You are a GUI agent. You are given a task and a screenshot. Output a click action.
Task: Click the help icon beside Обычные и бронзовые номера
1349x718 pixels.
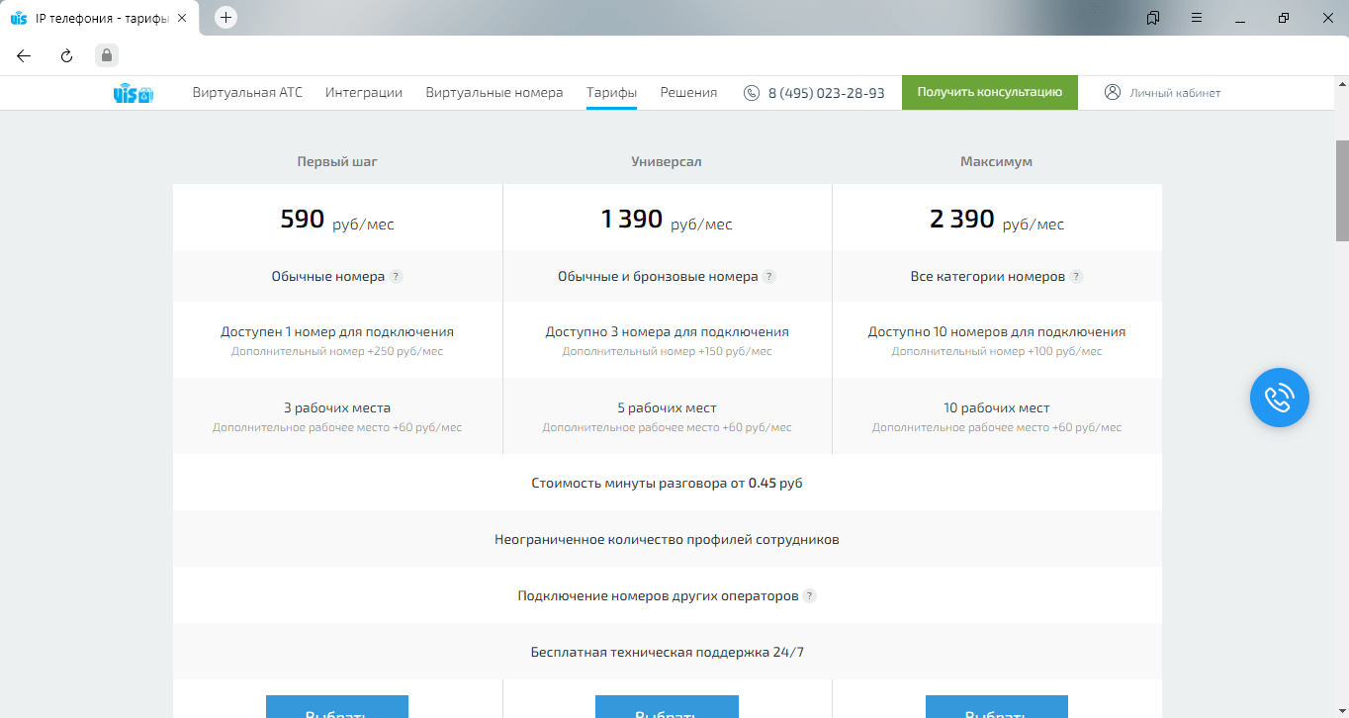click(x=769, y=277)
